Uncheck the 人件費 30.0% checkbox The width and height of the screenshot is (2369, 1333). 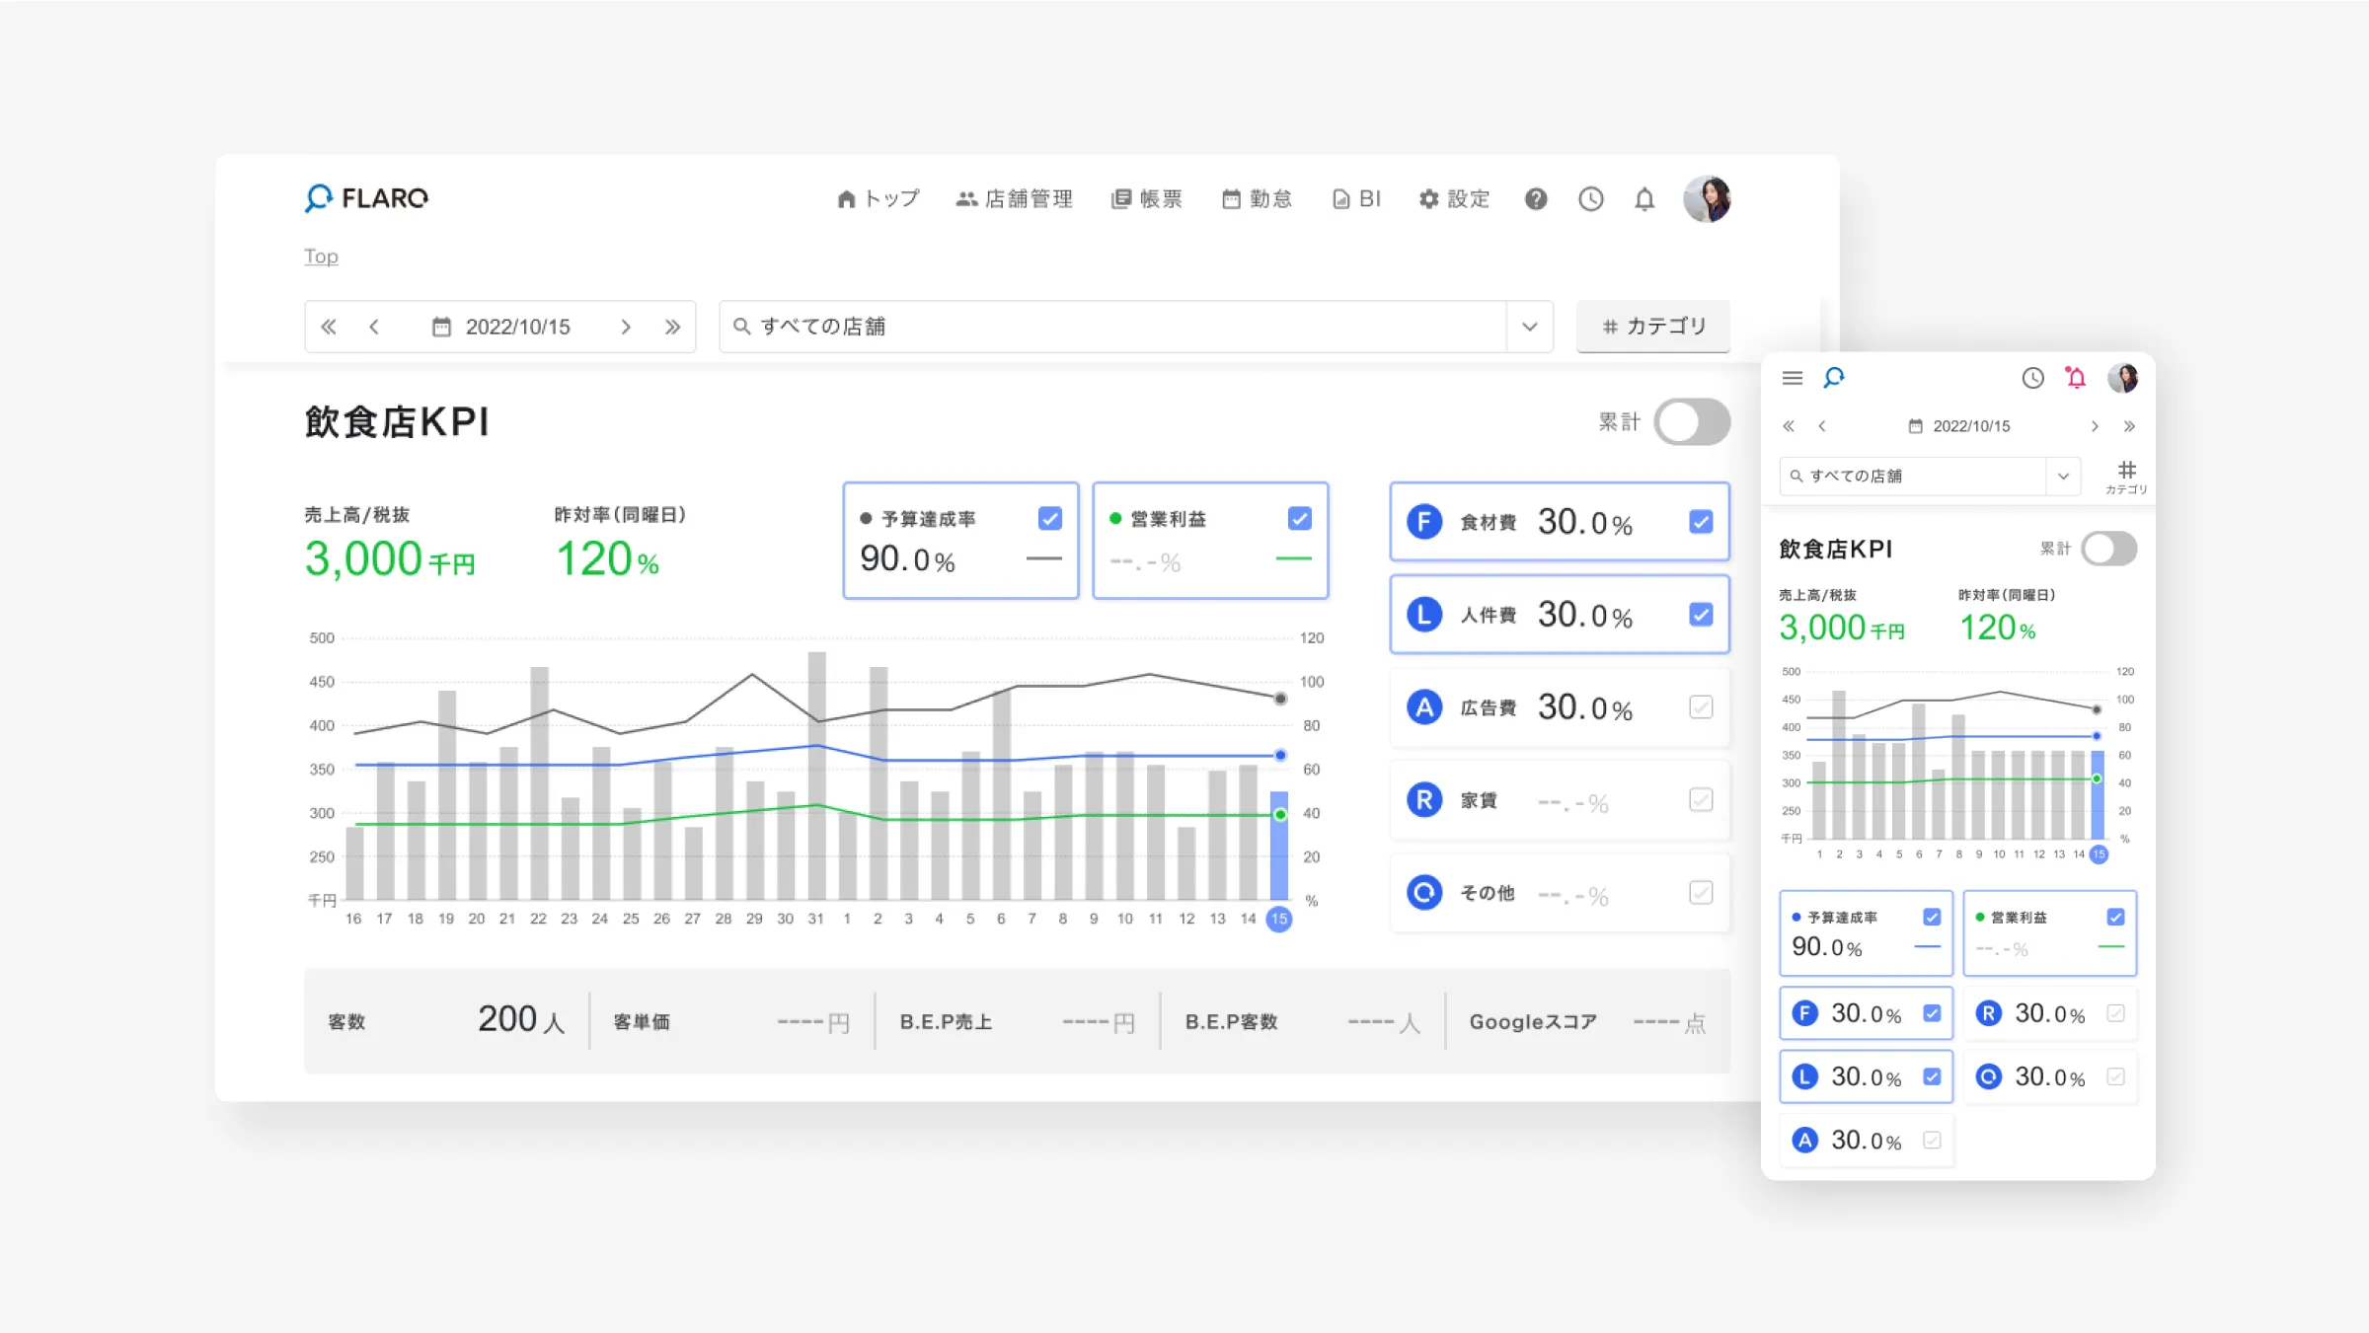[1700, 615]
